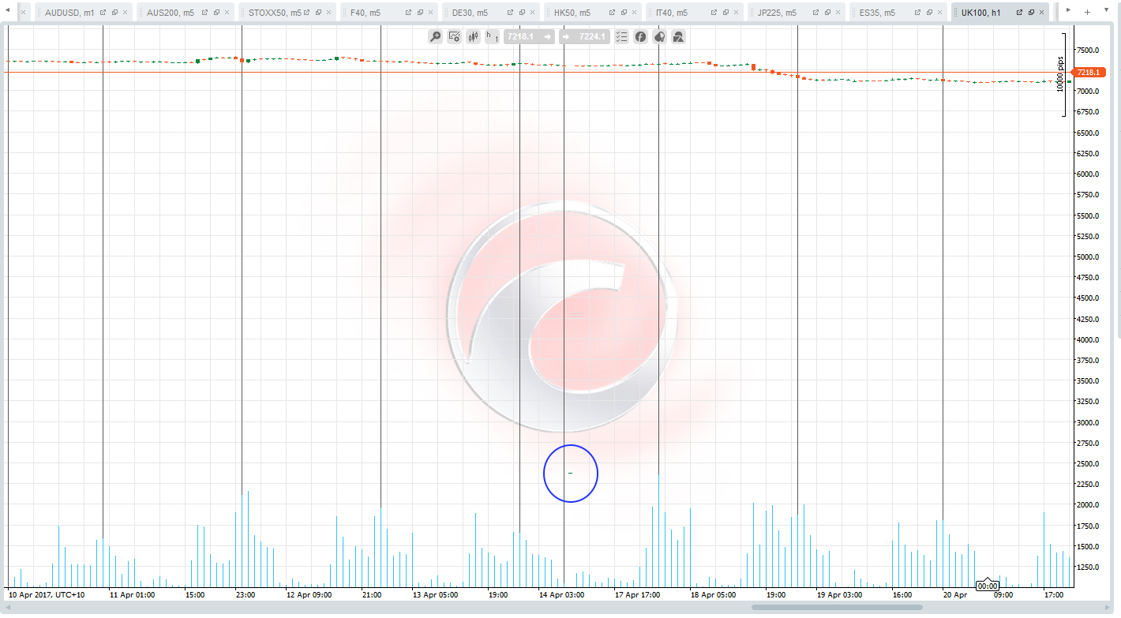Click the 00:00 time marker on the axis
Viewport: 1121px width, 618px height.
988,586
